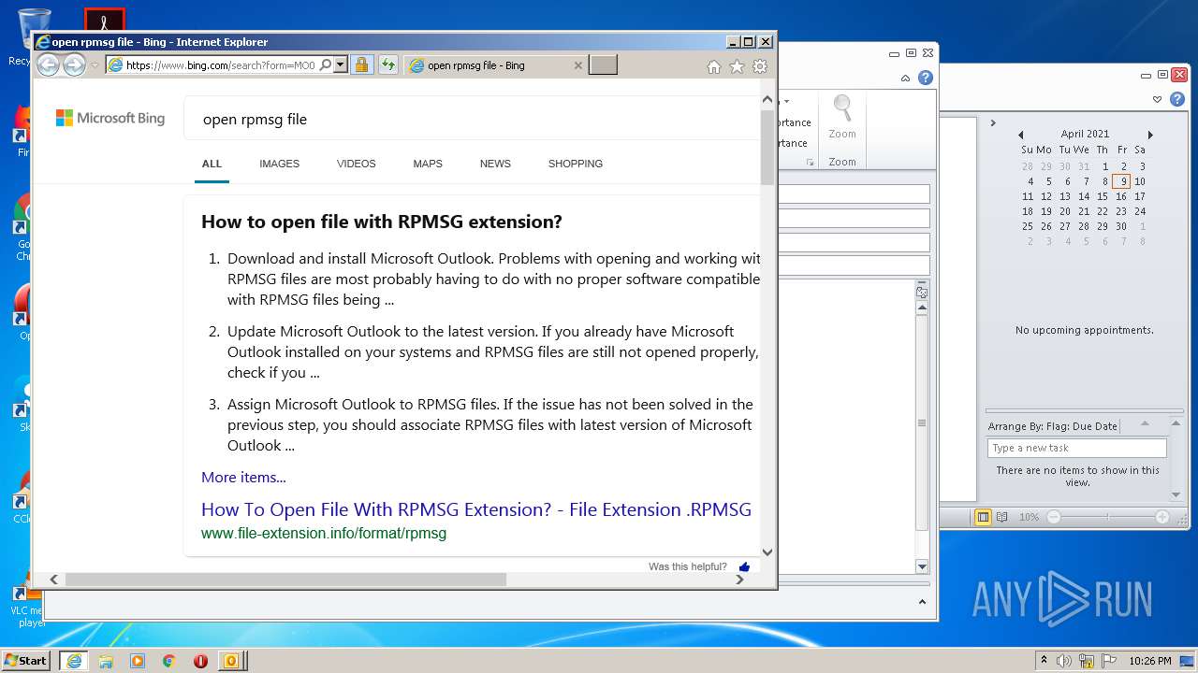Click the message body scrollbar down arrow

(x=922, y=566)
